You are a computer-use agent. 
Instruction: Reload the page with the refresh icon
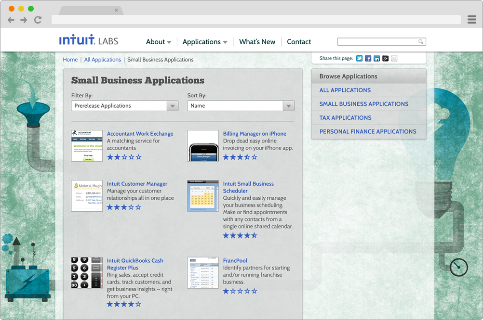38,20
